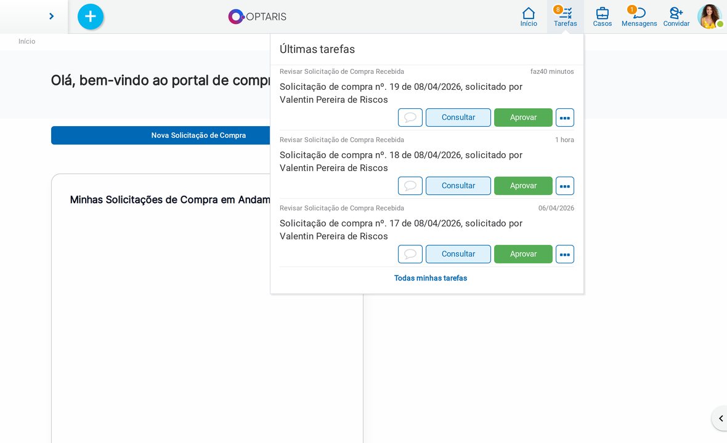The height and width of the screenshot is (443, 727).
Task: Open the user profile avatar
Action: [x=709, y=17]
